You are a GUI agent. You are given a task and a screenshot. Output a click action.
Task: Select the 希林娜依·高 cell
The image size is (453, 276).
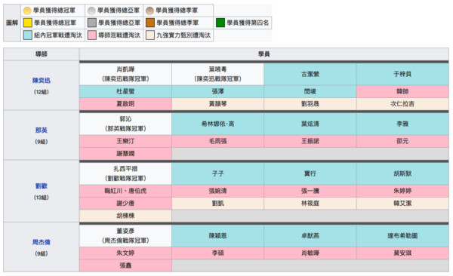pyautogui.click(x=218, y=124)
